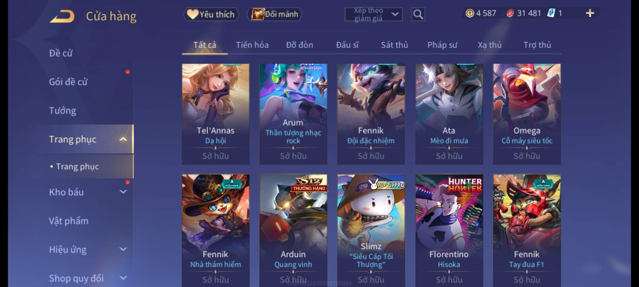
Task: Open Yêu thích heart favorites
Action: coord(211,14)
